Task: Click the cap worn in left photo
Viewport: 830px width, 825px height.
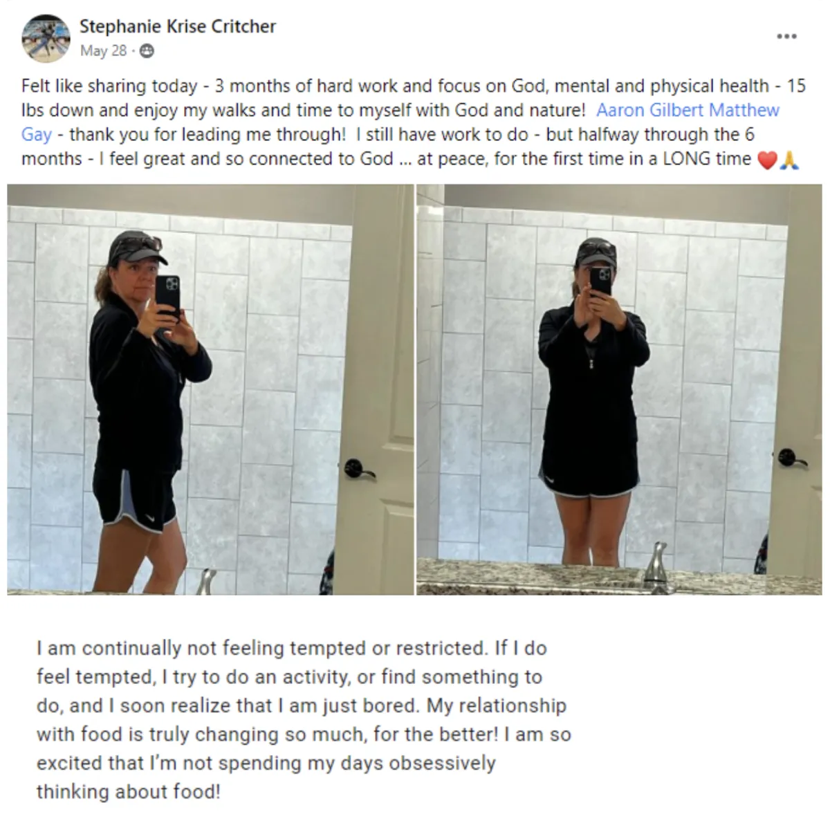Action: (x=136, y=248)
